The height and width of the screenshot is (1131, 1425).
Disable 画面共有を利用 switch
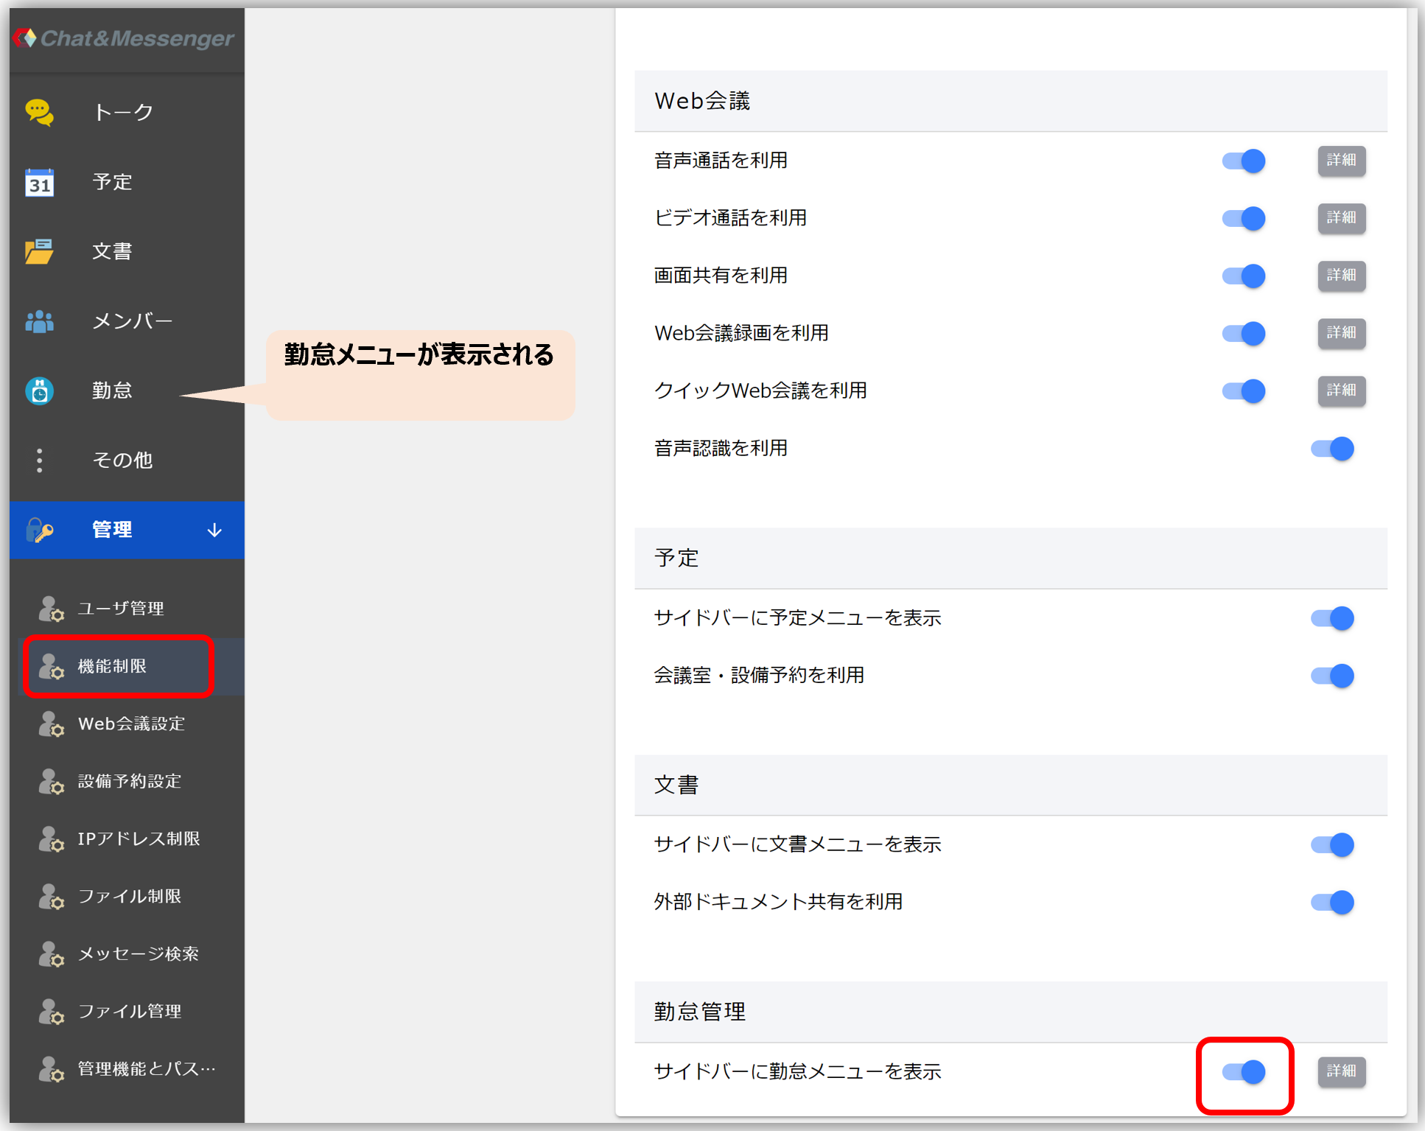point(1244,276)
